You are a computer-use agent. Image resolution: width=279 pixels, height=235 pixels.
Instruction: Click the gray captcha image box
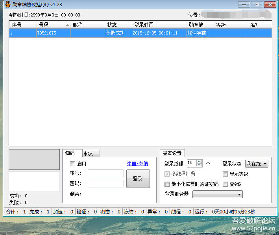pos(34,159)
